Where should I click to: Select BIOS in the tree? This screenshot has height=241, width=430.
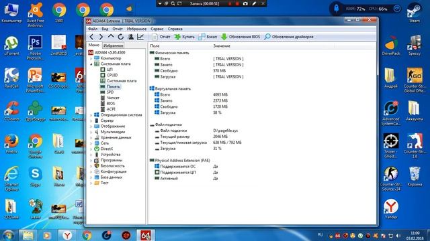(x=107, y=104)
